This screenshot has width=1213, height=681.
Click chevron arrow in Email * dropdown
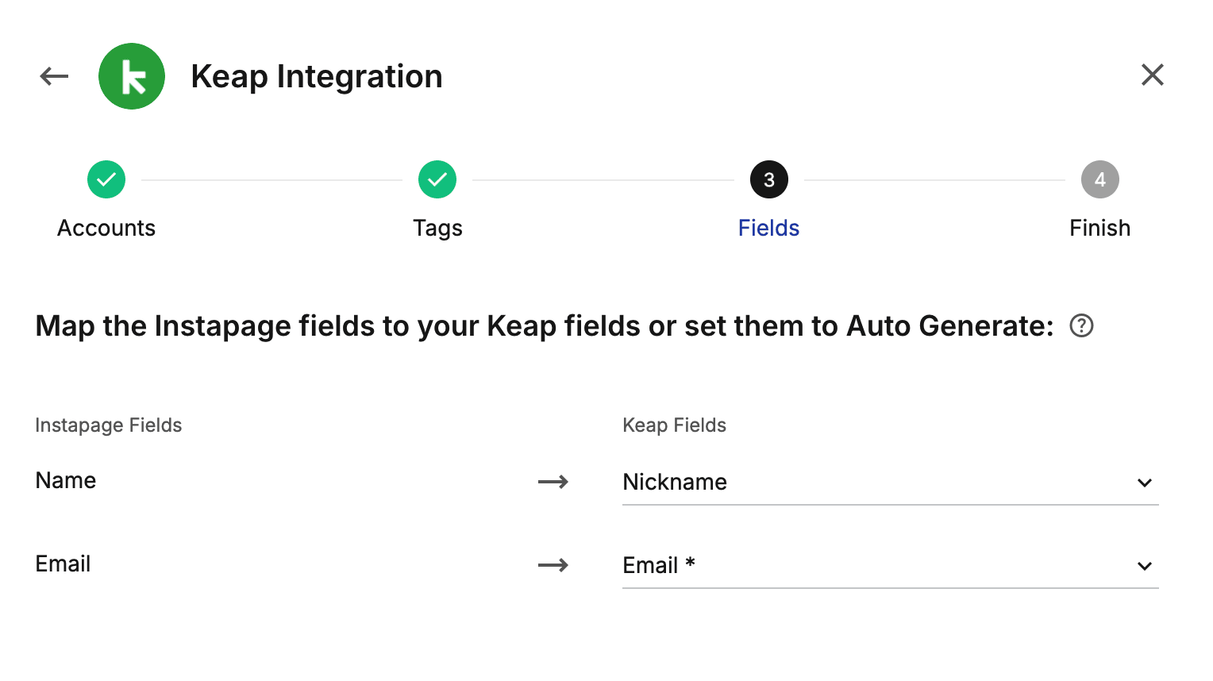[x=1145, y=566]
